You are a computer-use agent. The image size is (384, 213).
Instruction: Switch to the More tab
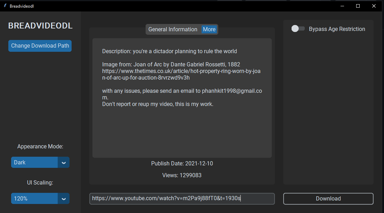(209, 29)
